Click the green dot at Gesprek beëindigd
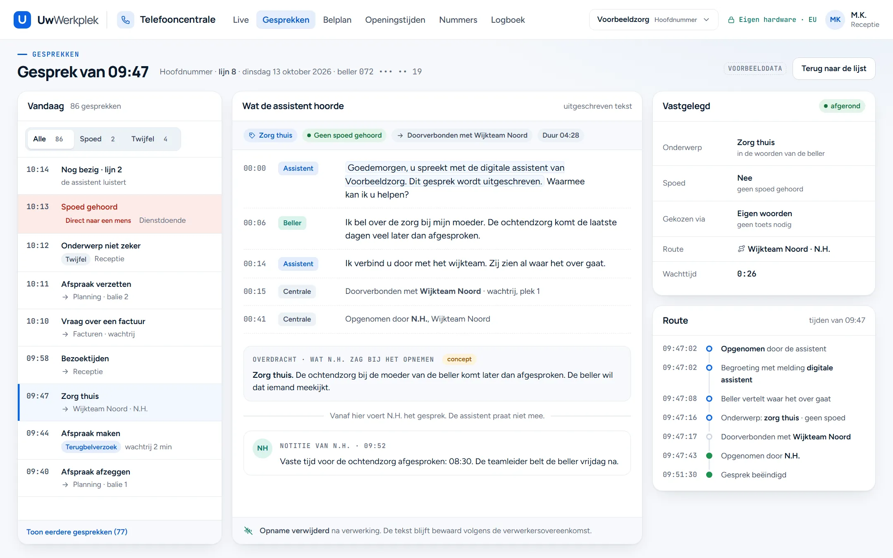 (709, 475)
